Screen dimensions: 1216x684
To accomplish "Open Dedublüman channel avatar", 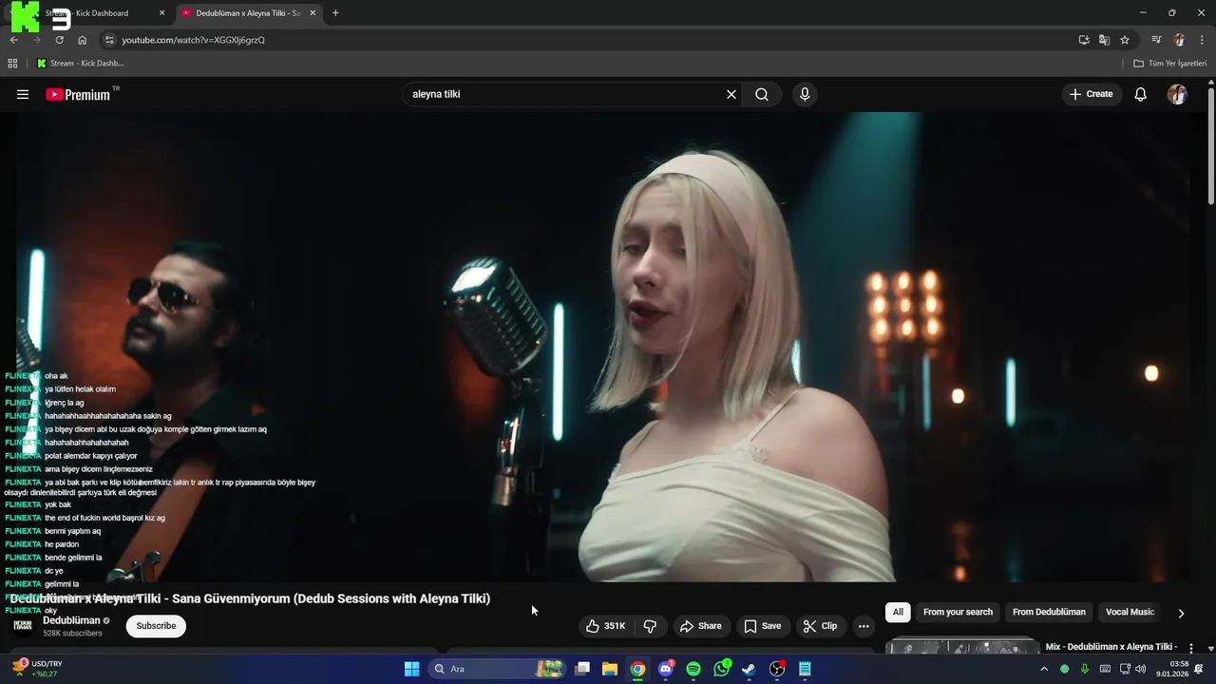I will tap(22, 625).
